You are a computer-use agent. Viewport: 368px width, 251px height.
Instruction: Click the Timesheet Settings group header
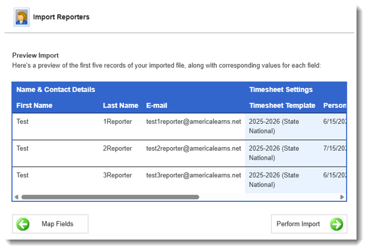(281, 90)
